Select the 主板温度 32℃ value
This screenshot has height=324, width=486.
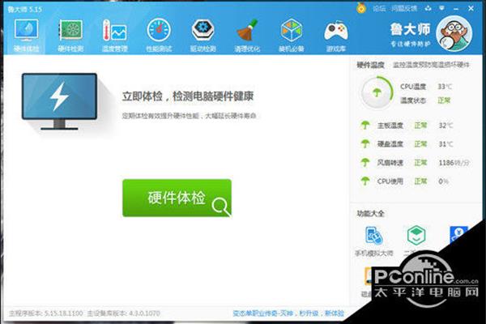tap(446, 126)
